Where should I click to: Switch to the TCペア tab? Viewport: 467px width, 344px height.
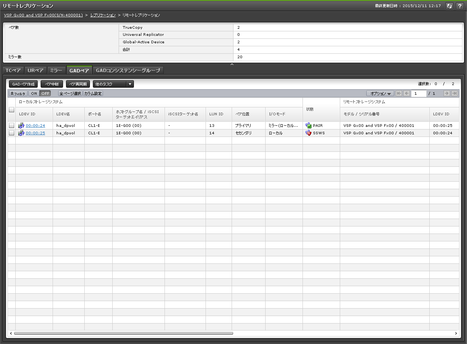13,71
